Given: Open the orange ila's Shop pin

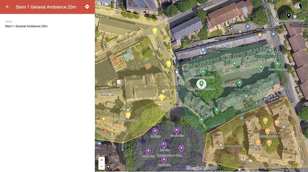Looking at the screenshot, I should pyautogui.click(x=103, y=119).
